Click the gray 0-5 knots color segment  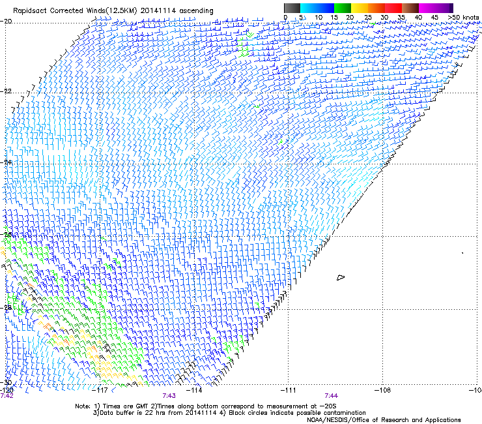[292, 8]
